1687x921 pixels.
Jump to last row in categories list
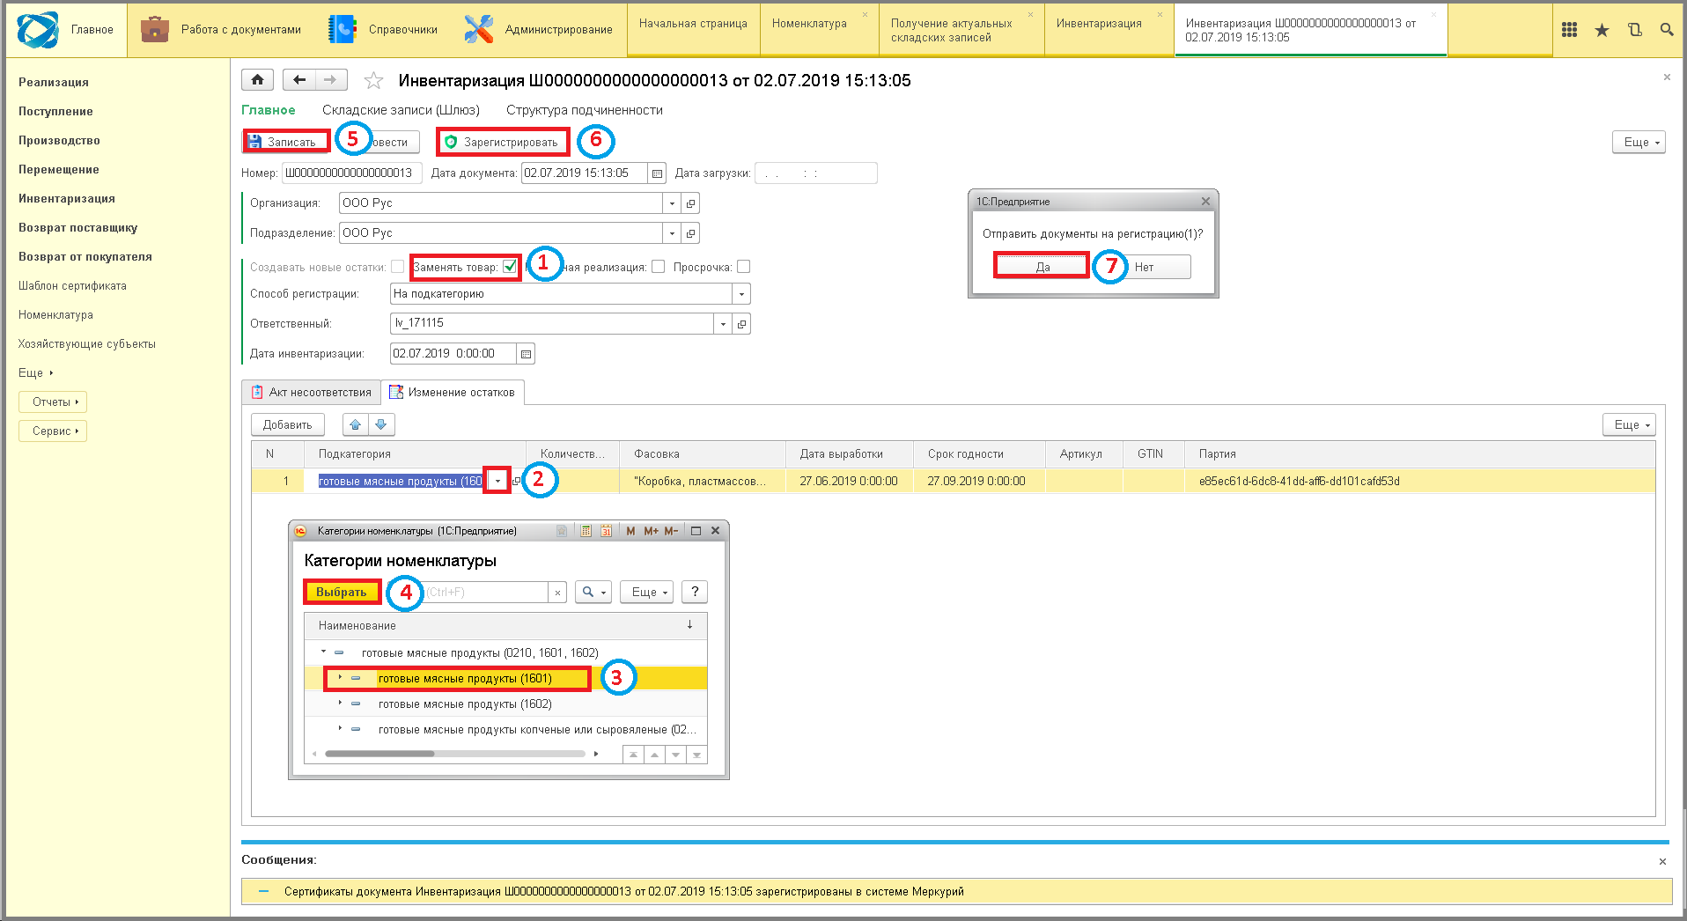click(696, 755)
